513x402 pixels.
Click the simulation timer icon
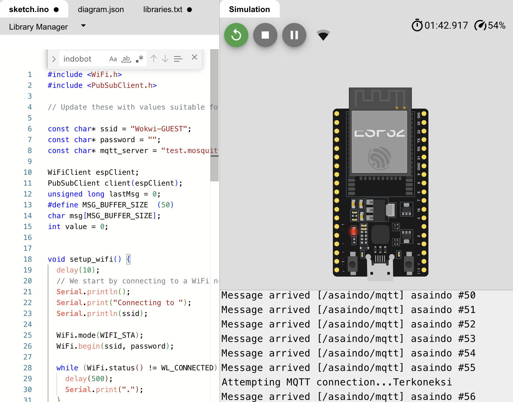pyautogui.click(x=417, y=25)
